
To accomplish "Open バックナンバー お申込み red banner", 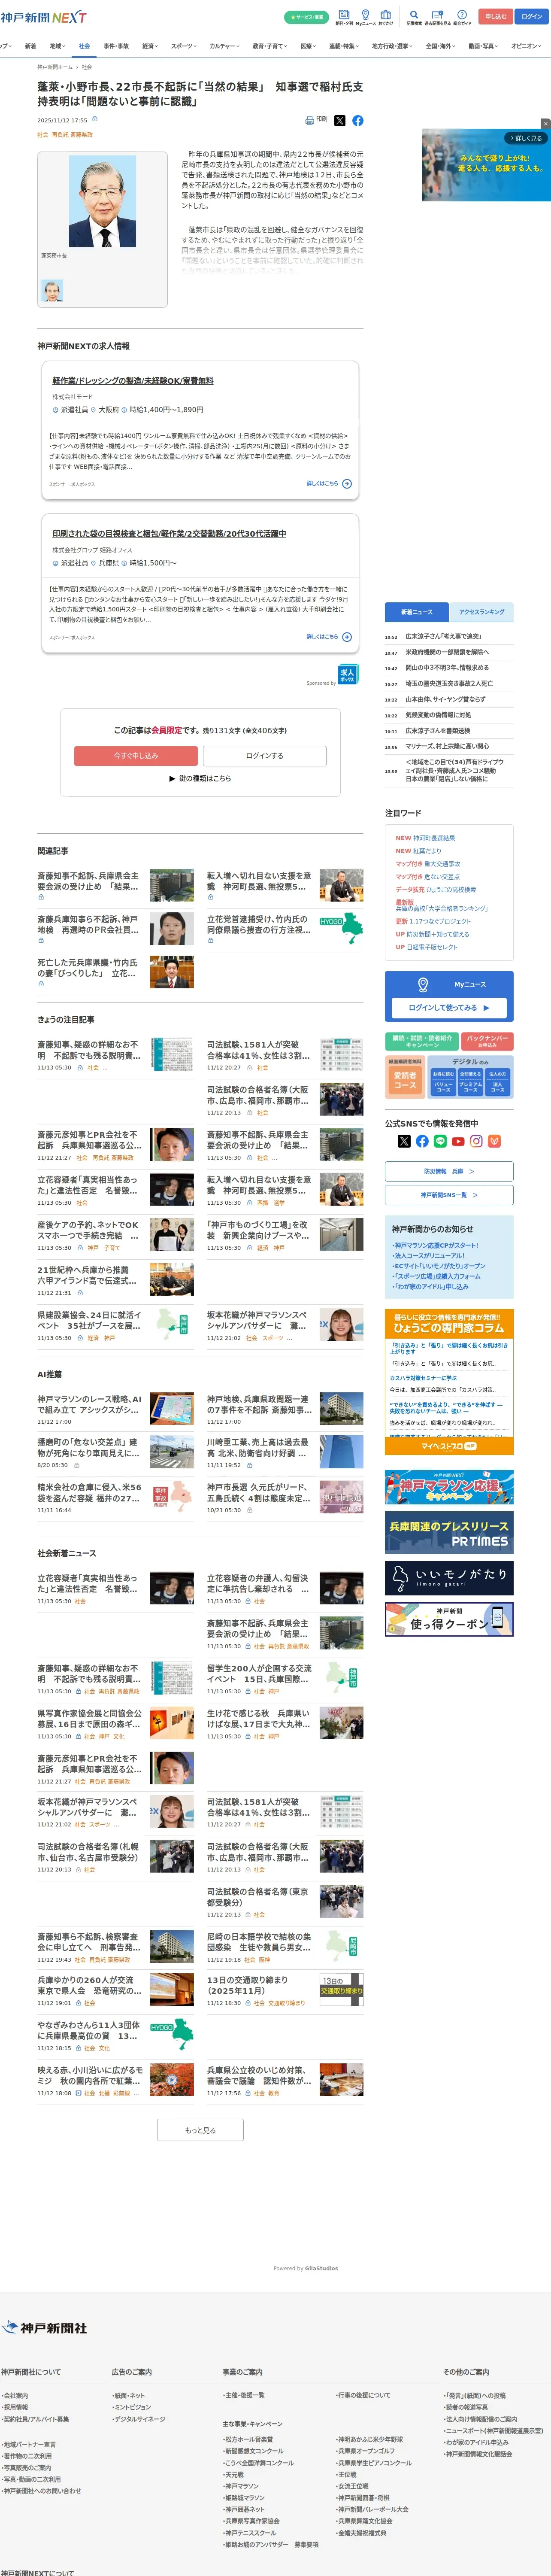I will pyautogui.click(x=488, y=1041).
